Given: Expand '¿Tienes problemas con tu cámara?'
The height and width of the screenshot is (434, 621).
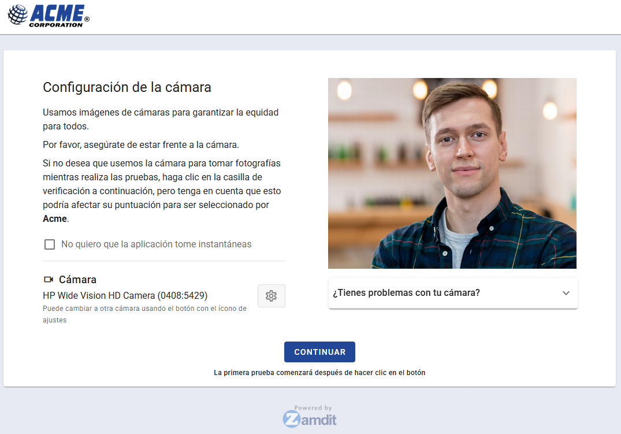Looking at the screenshot, I should pos(452,293).
